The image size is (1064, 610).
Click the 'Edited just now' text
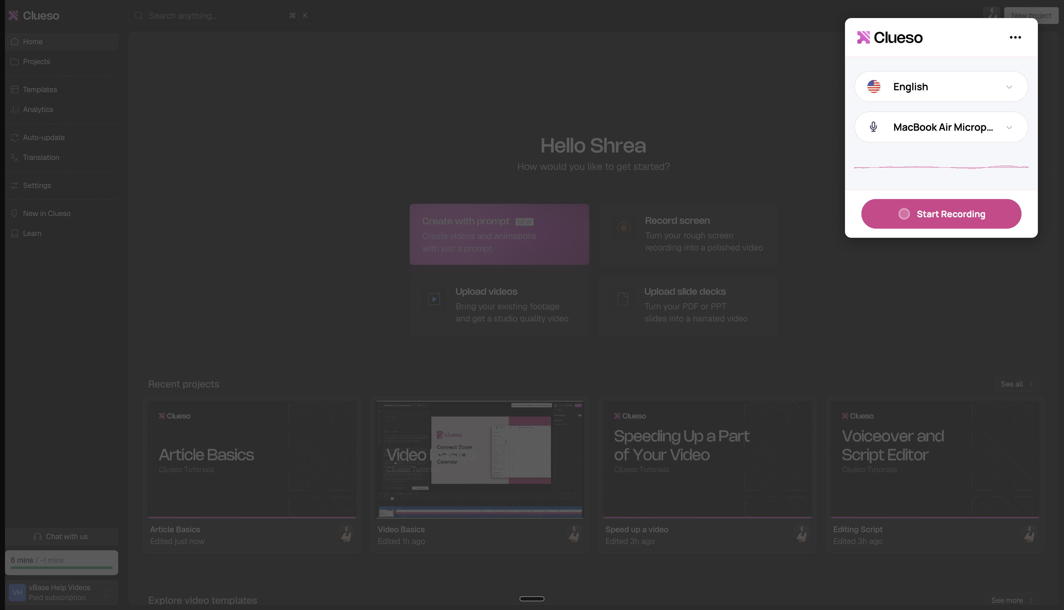(177, 541)
